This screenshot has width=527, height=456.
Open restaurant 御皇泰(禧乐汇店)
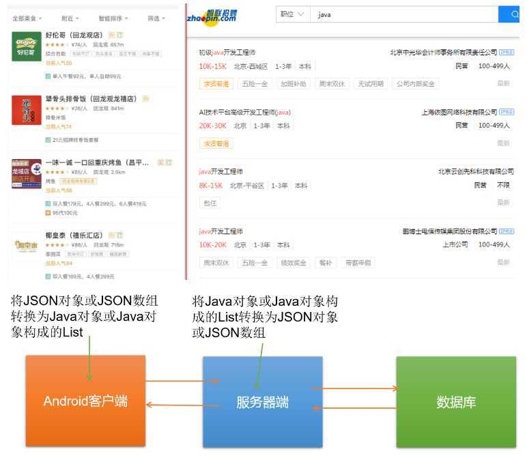74,235
